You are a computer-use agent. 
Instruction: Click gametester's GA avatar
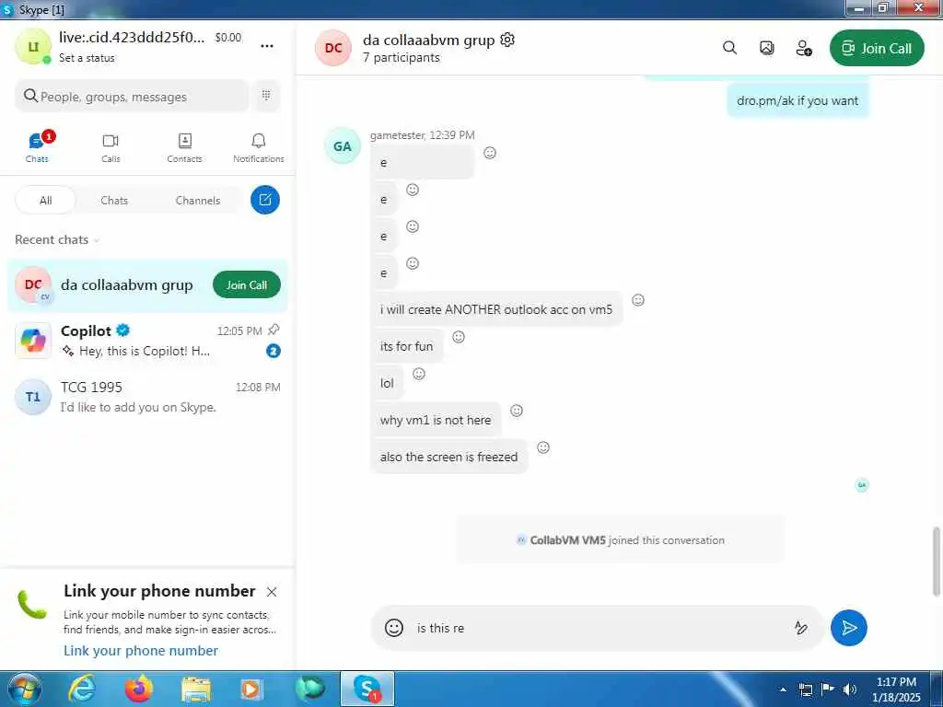(x=343, y=146)
